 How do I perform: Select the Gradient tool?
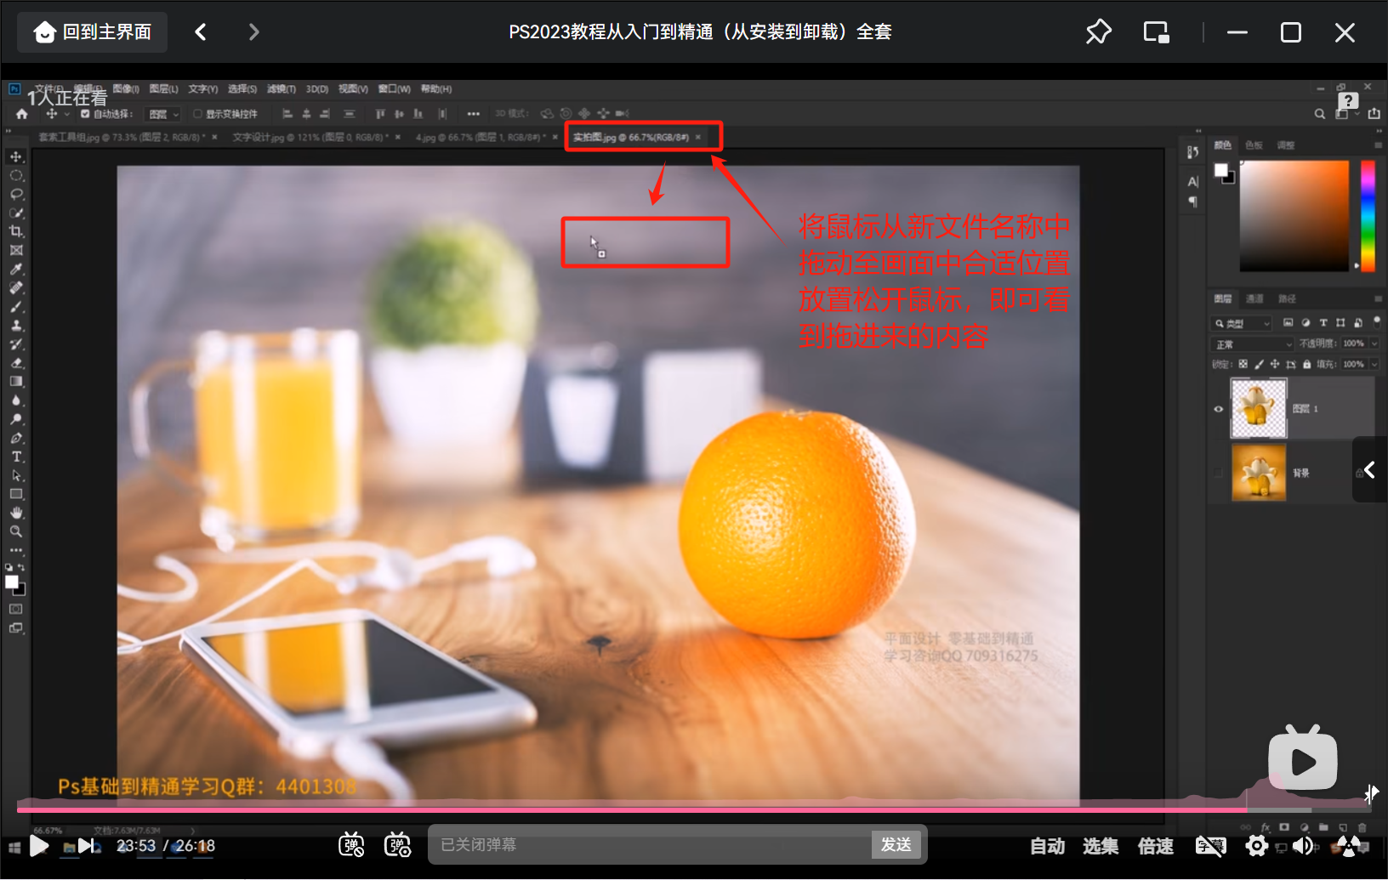tap(16, 381)
